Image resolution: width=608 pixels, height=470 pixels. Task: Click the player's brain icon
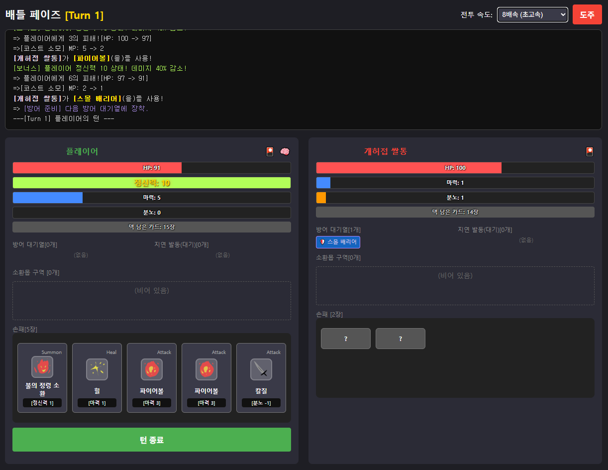coord(285,151)
